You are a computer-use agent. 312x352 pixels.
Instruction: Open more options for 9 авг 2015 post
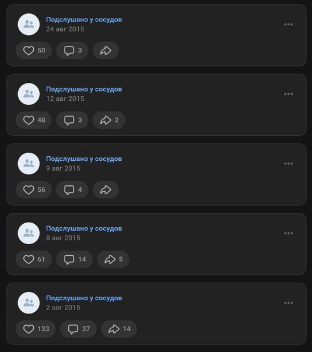[x=289, y=164]
